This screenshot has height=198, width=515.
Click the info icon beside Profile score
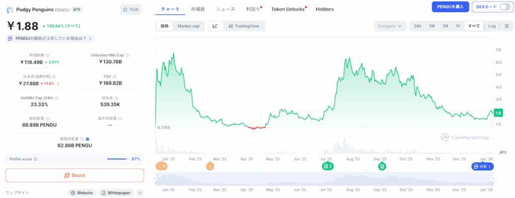[x=36, y=159]
